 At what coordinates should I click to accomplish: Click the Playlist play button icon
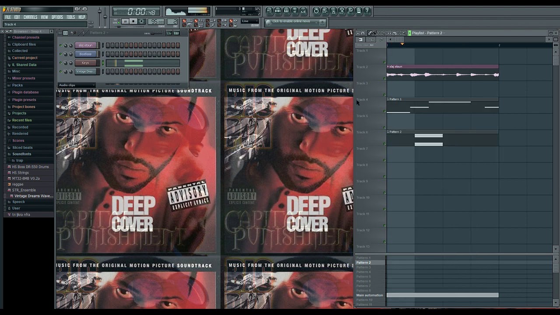(x=409, y=33)
